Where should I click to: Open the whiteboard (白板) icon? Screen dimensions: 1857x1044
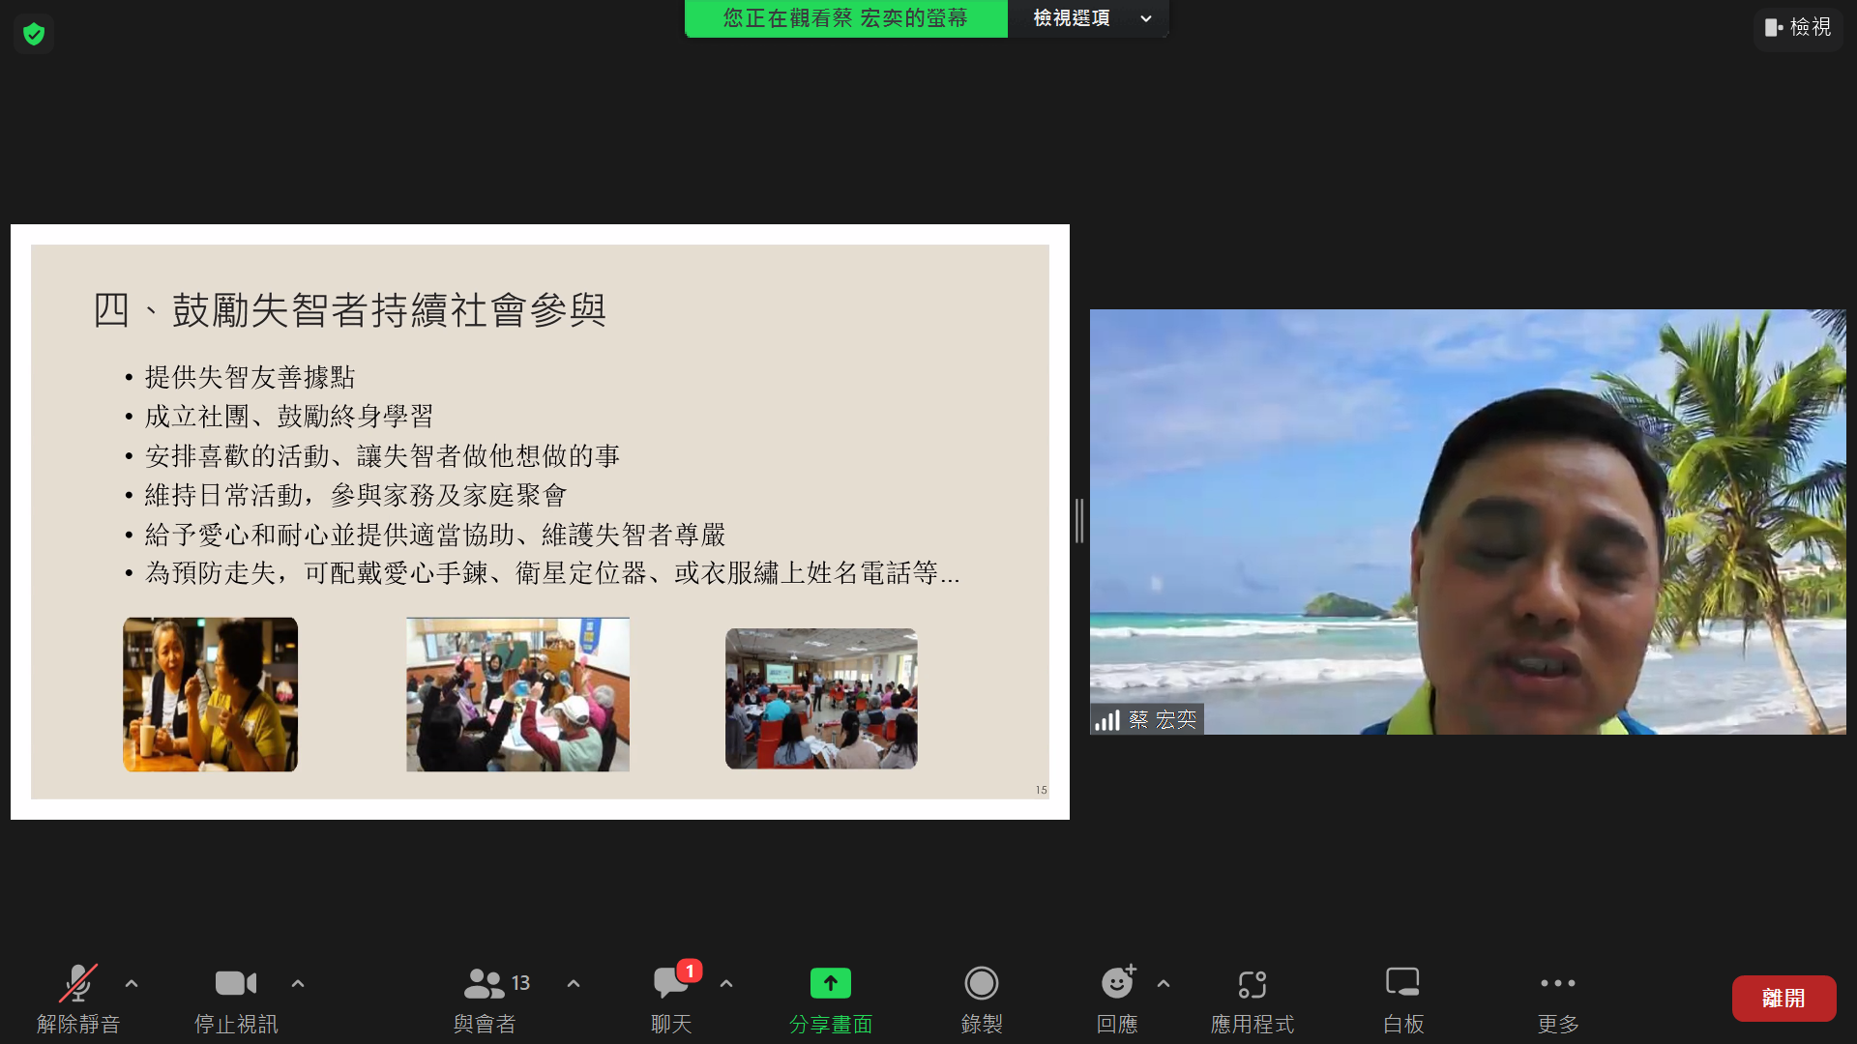click(1402, 983)
